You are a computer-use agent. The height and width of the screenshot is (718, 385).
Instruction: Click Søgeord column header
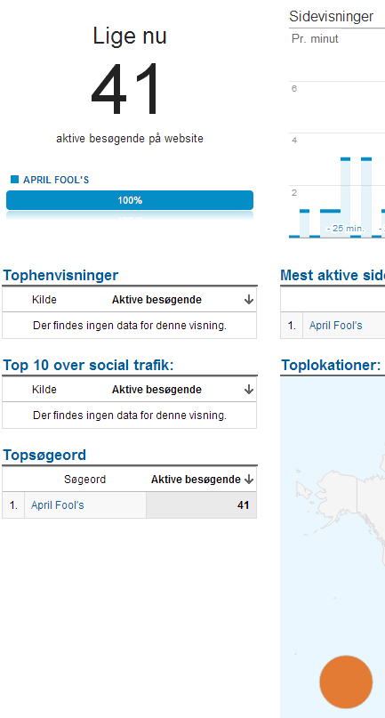coord(84,480)
